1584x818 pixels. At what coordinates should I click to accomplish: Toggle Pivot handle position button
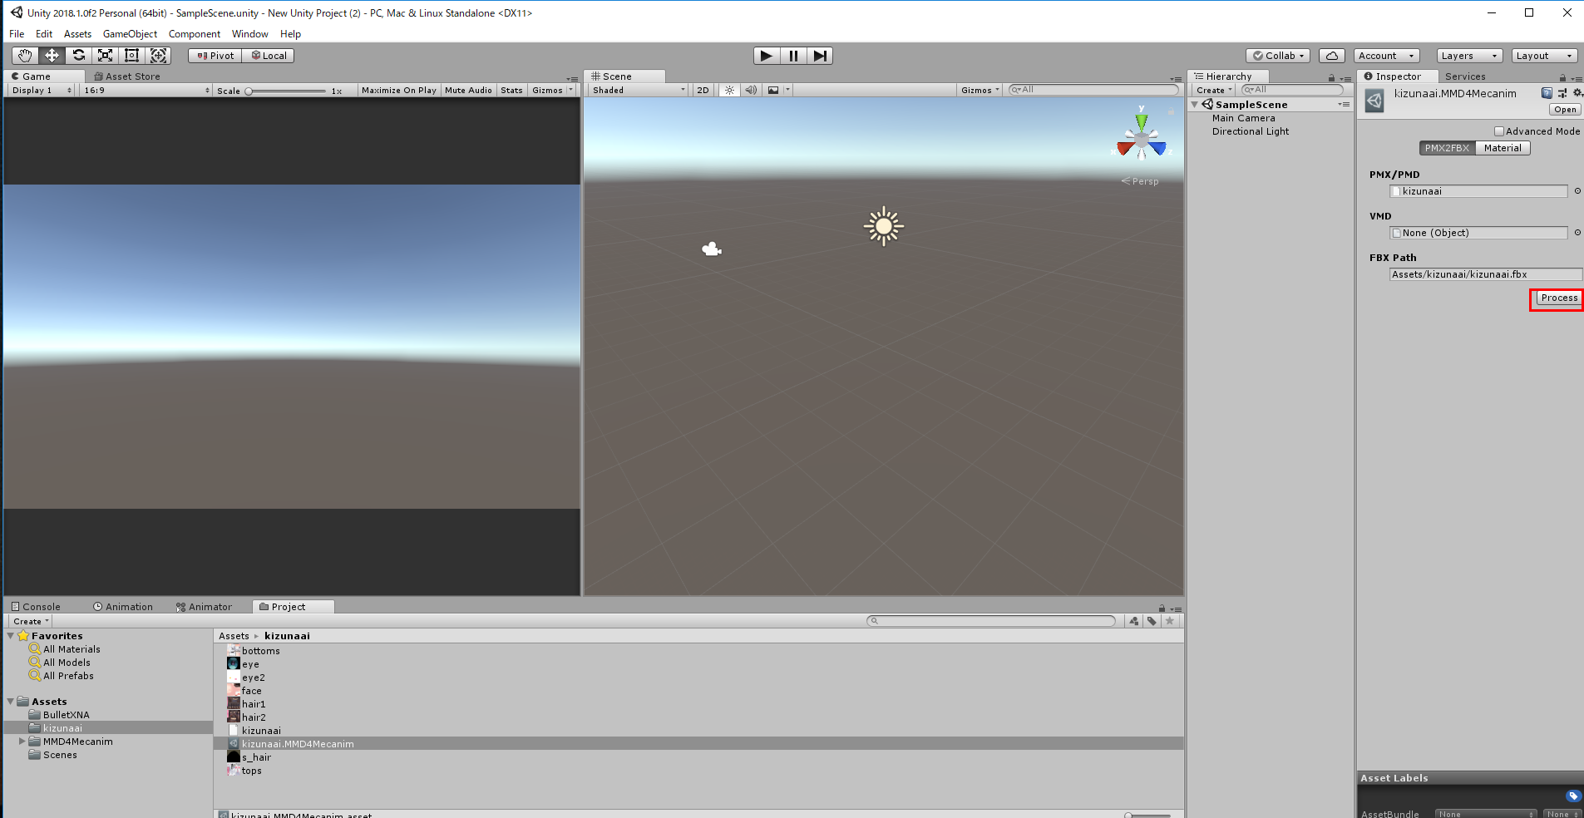coord(215,56)
